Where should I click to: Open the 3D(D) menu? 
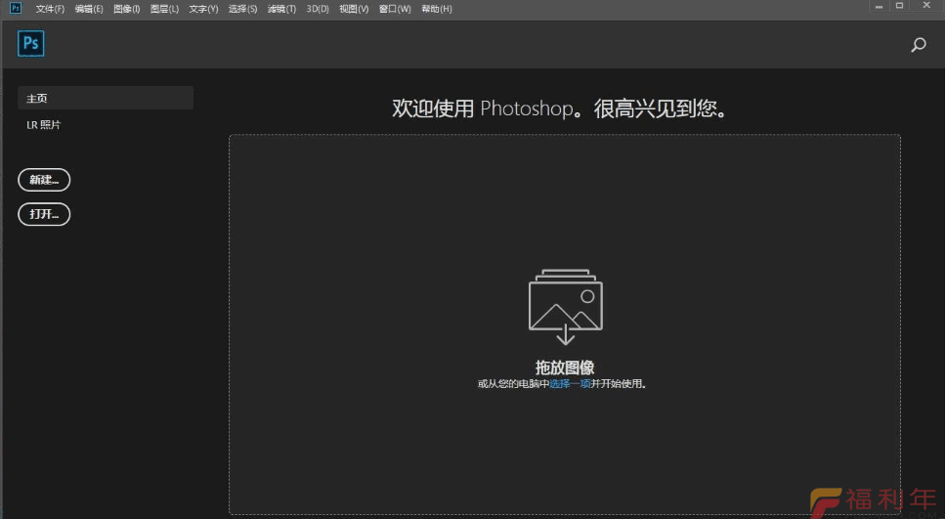point(318,9)
